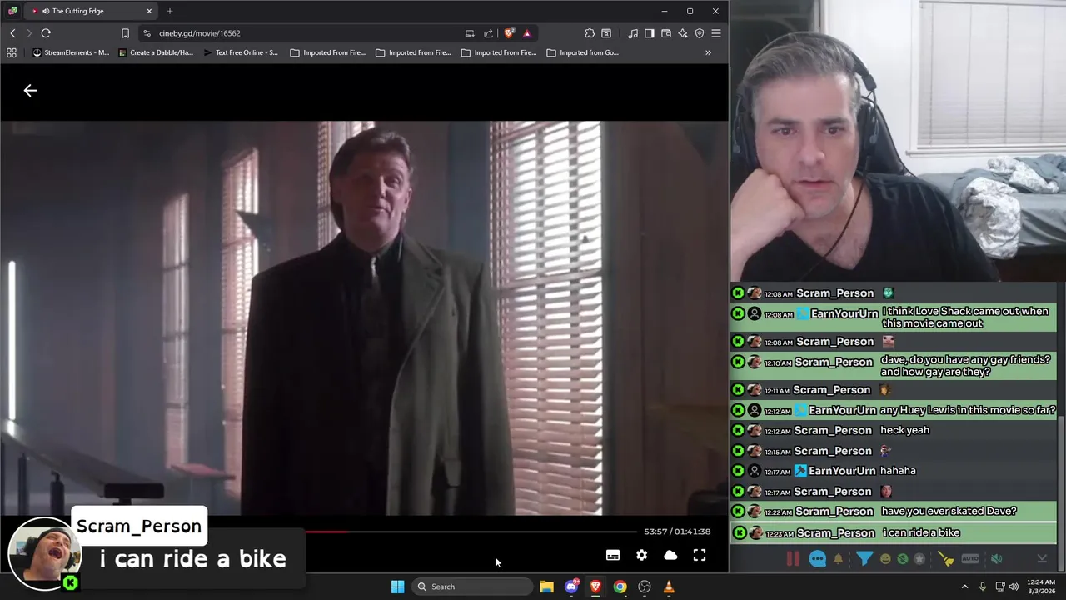Screen dimensions: 1066x600
Task: Open the Brave VPN shield icon
Action: (700, 33)
